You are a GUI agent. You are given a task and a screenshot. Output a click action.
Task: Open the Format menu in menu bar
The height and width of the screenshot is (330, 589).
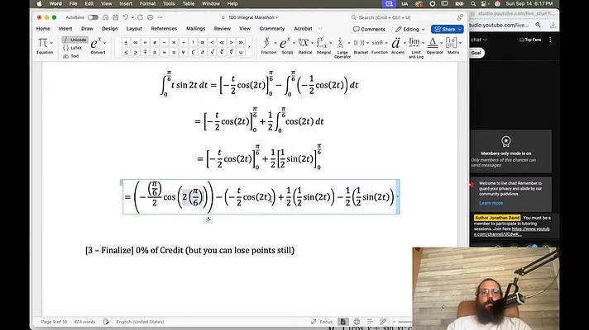(147, 4)
